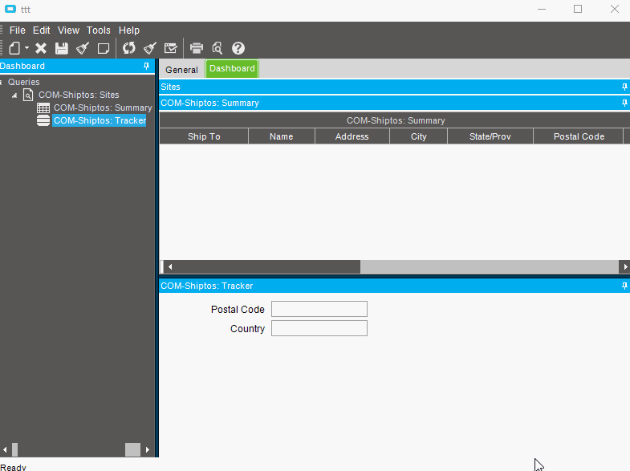Maximize the ttt window
This screenshot has height=471, width=630.
pyautogui.click(x=578, y=9)
